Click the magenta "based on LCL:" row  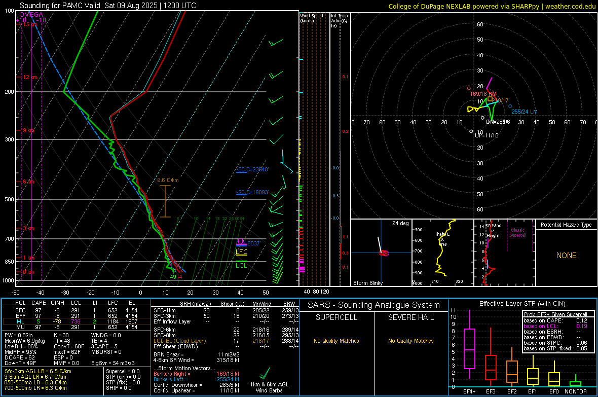[x=555, y=326]
